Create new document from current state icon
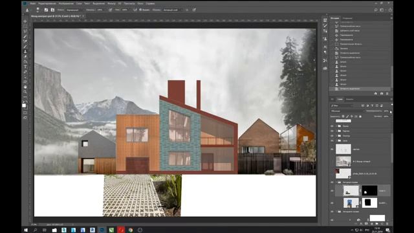This screenshot has height=233, width=414. pos(376,93)
